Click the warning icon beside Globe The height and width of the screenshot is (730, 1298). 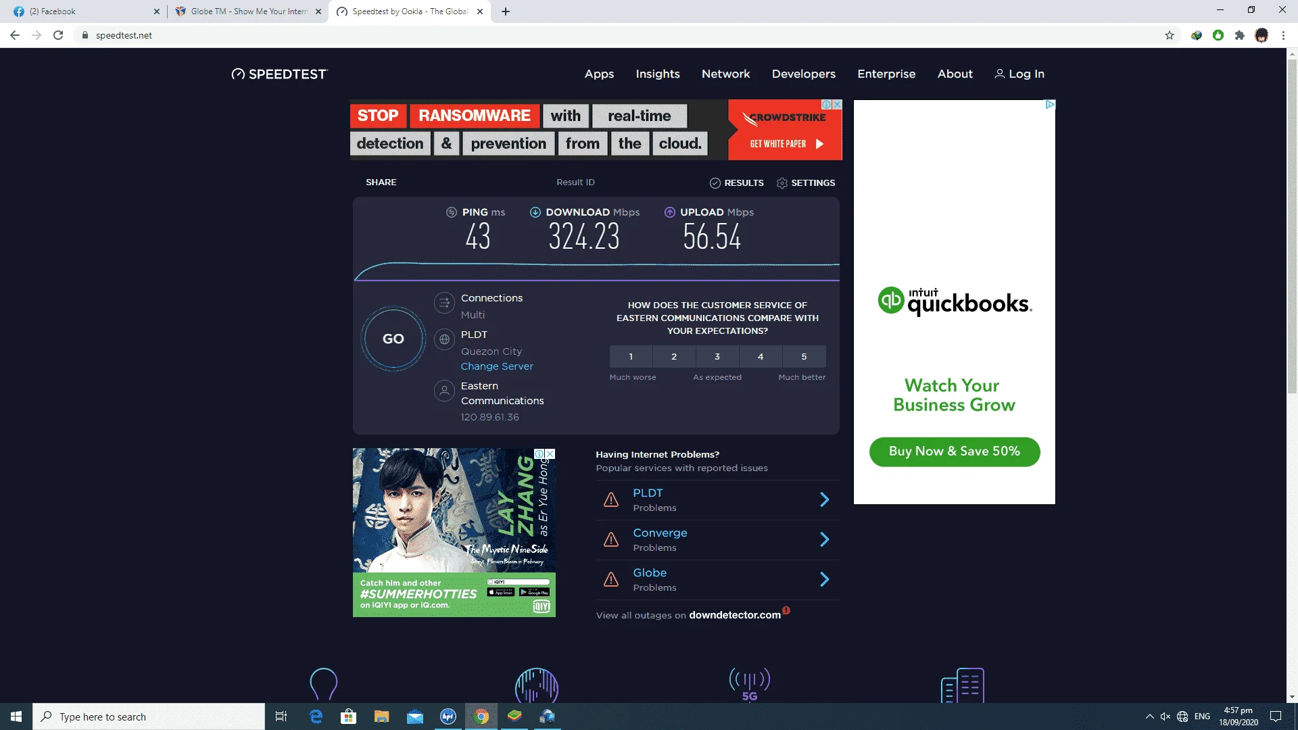(x=611, y=579)
